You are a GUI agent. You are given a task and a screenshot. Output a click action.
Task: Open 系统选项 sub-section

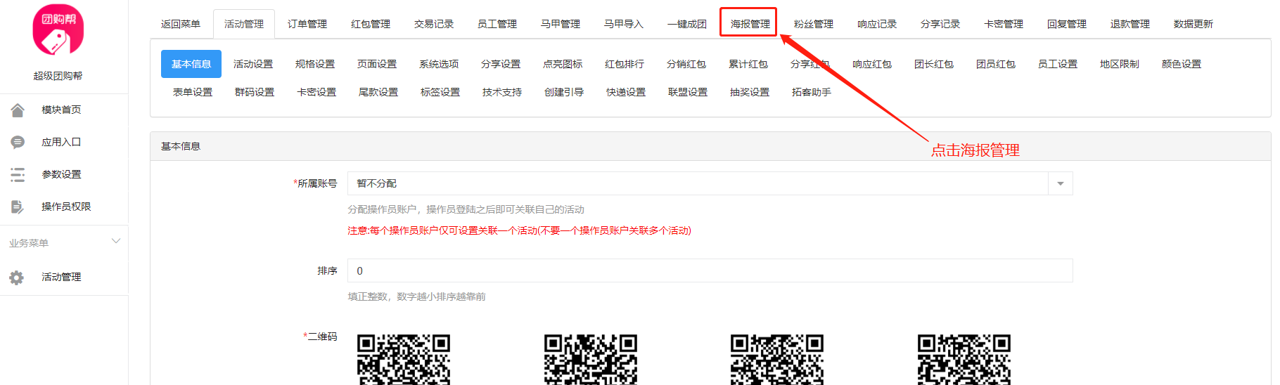439,64
